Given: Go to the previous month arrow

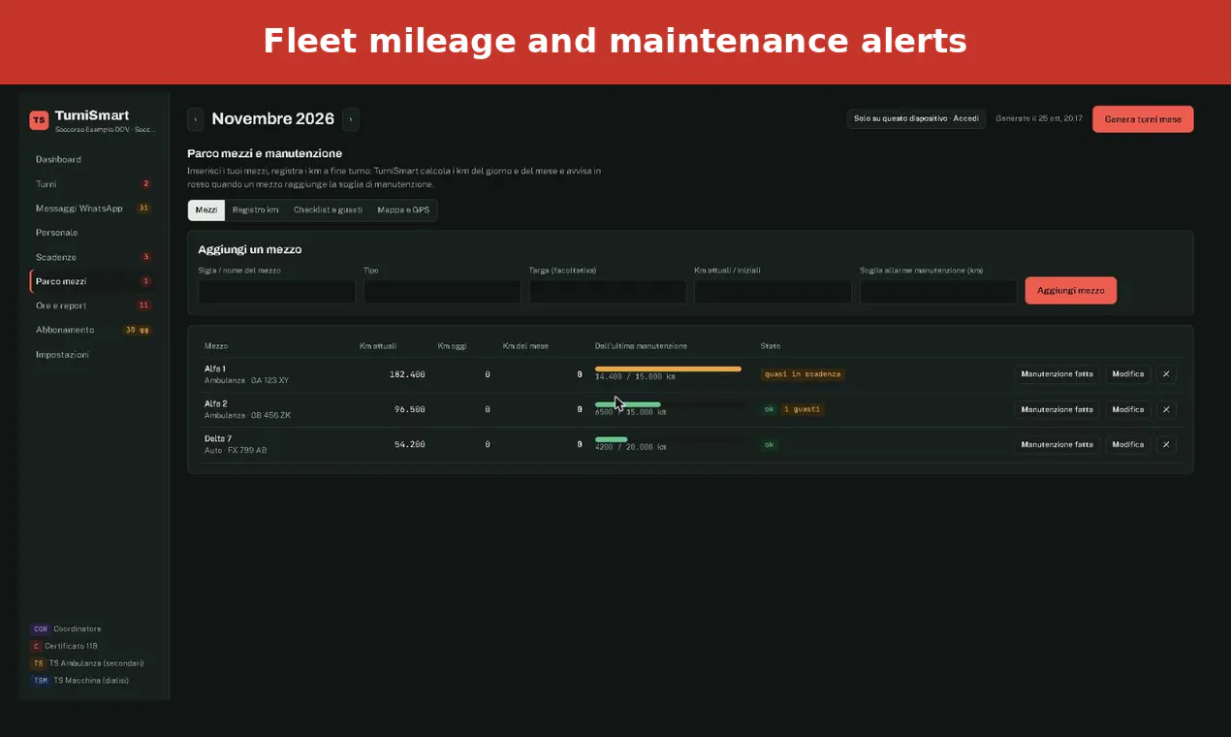Looking at the screenshot, I should [196, 119].
